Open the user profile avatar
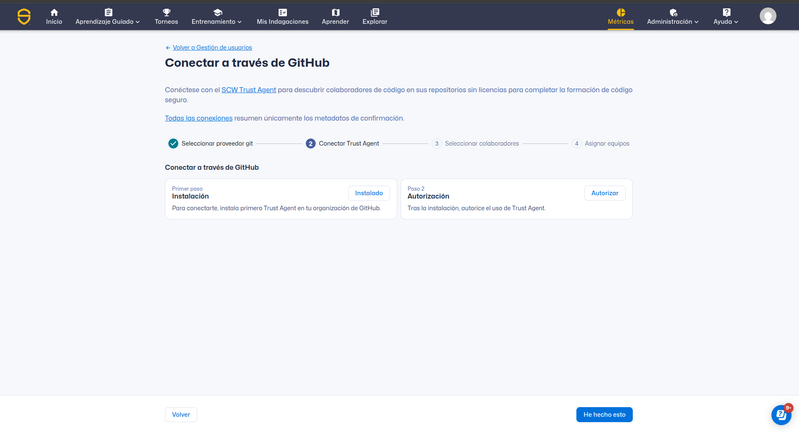 click(768, 16)
